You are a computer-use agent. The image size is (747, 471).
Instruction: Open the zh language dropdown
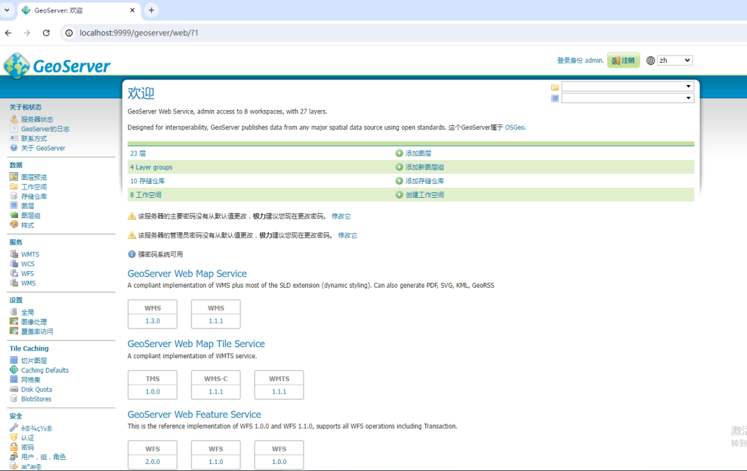pos(674,60)
